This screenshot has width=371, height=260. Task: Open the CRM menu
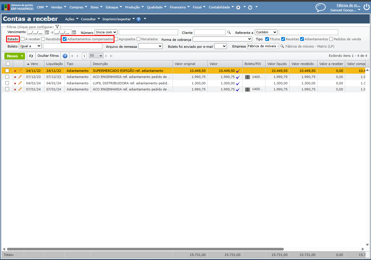(42, 7)
